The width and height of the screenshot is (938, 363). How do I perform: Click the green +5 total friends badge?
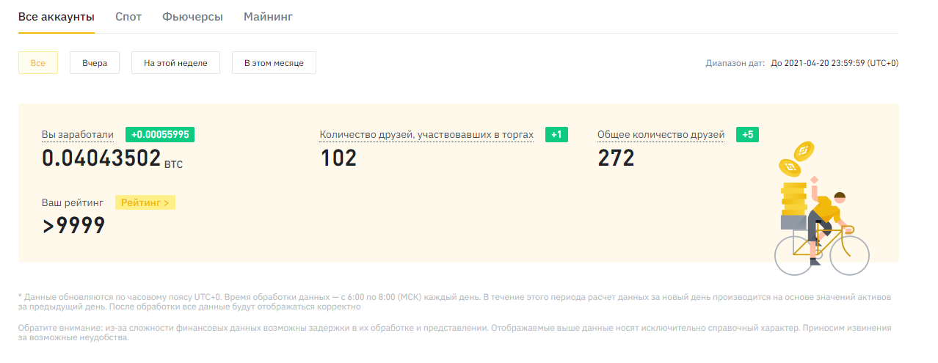(747, 135)
